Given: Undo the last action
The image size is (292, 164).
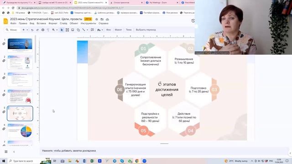Looking at the screenshot, I should pyautogui.click(x=32, y=30).
